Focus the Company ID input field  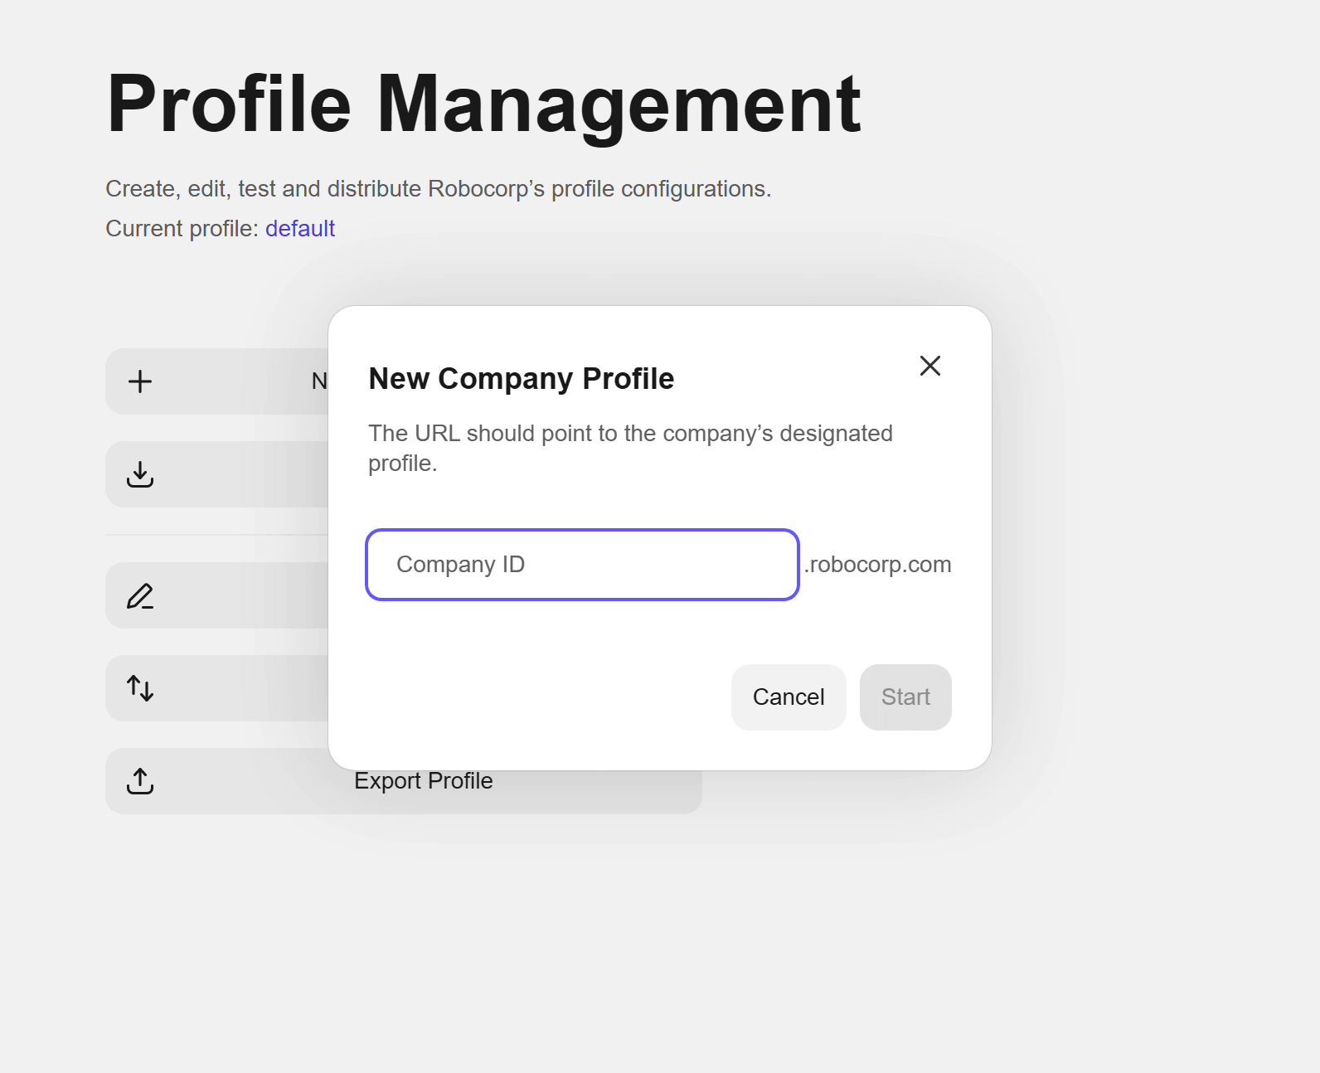click(x=582, y=565)
